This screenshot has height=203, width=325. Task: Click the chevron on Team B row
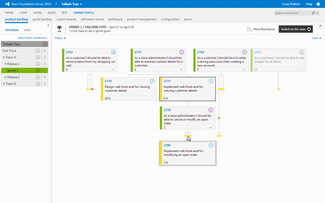click(x=45, y=84)
